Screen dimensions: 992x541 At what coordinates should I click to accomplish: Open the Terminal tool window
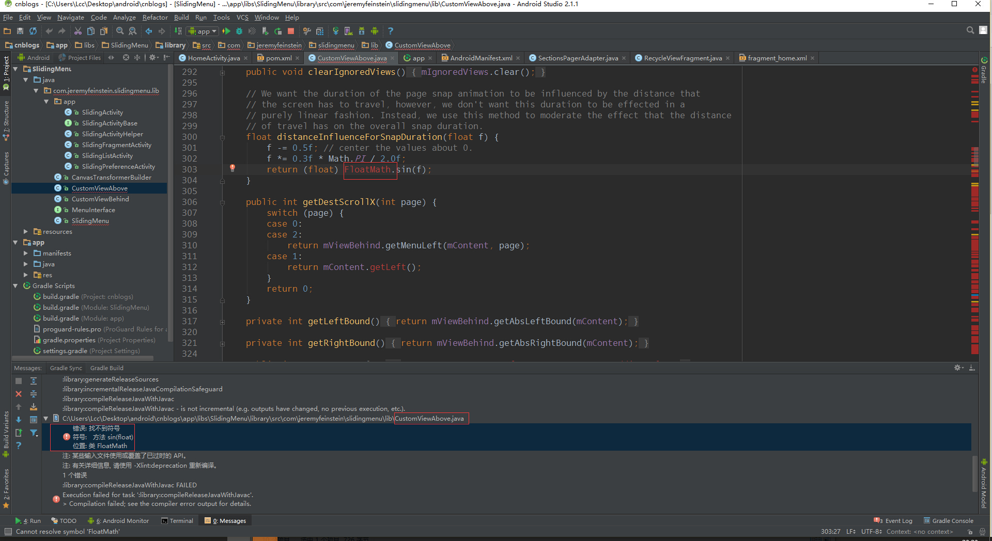click(177, 521)
